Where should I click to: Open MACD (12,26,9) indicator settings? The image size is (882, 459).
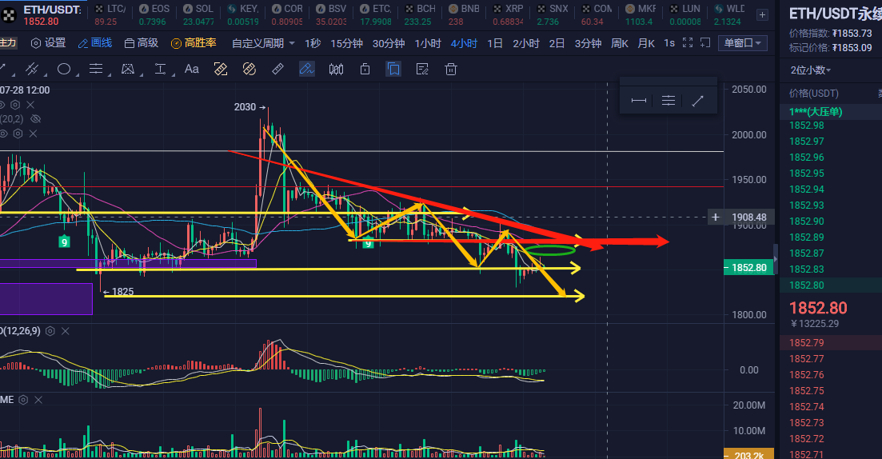point(50,331)
